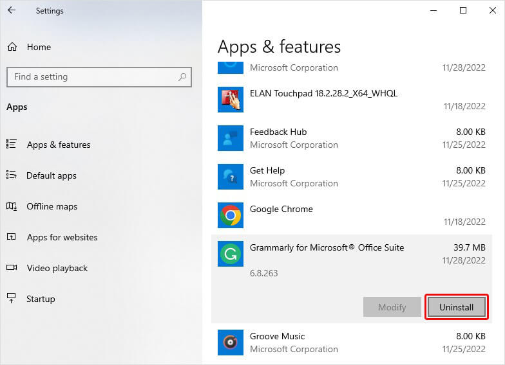Click Grammarly size 39.7 MB
This screenshot has height=365, width=505.
[x=470, y=247]
